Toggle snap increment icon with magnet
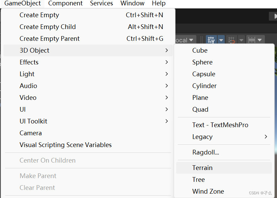 (x=231, y=40)
